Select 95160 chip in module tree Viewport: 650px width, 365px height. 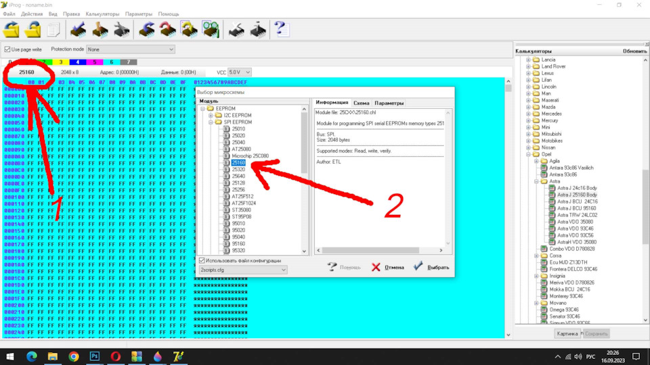[238, 244]
